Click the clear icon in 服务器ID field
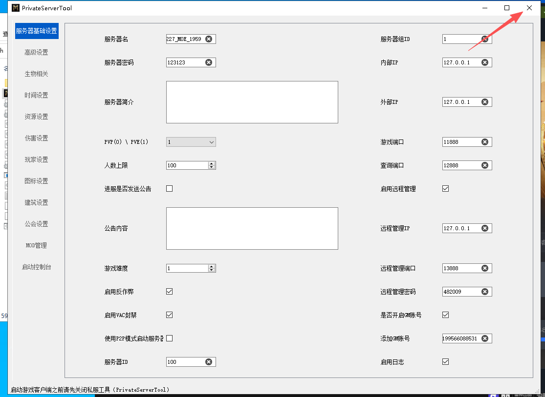545x397 pixels. pyautogui.click(x=209, y=362)
